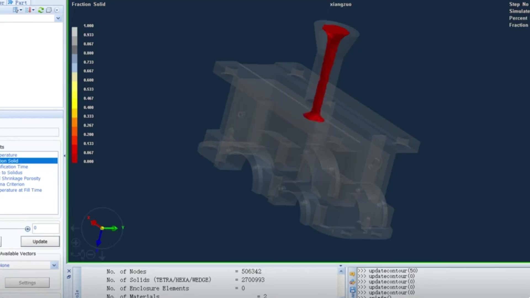530x298 pixels.
Task: Click the Settings button
Action: coord(27,283)
